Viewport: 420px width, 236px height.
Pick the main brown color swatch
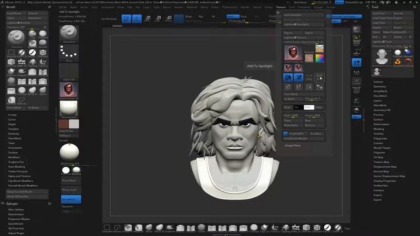click(64, 124)
